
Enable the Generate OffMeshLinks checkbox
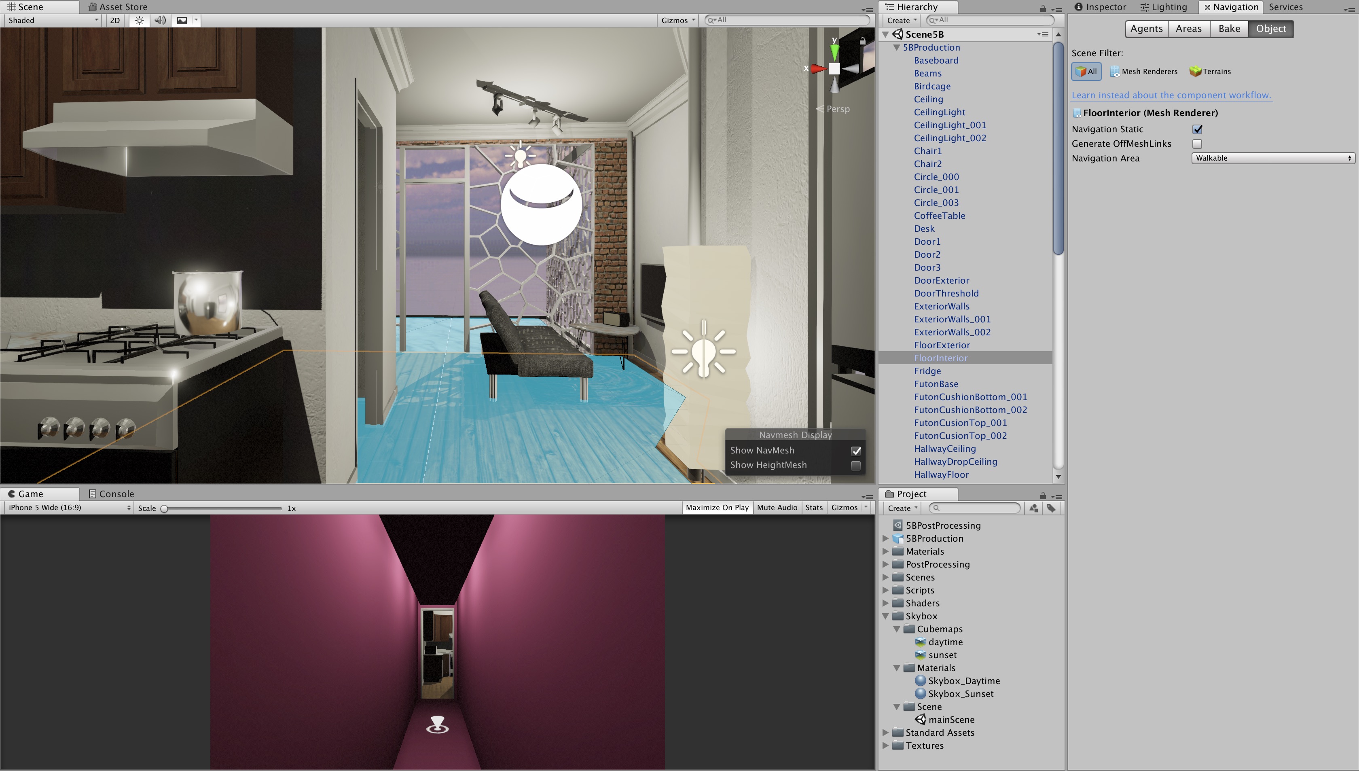click(1197, 144)
